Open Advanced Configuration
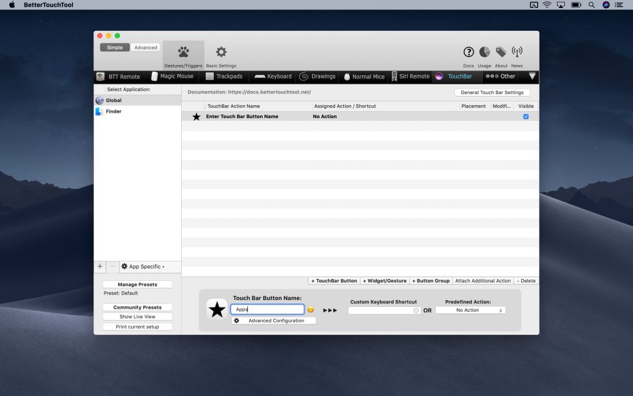Viewport: 633px width, 396px height. click(x=274, y=321)
